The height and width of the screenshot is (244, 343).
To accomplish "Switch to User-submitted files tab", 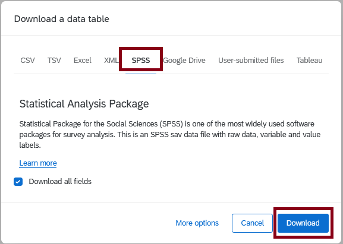I will [251, 61].
